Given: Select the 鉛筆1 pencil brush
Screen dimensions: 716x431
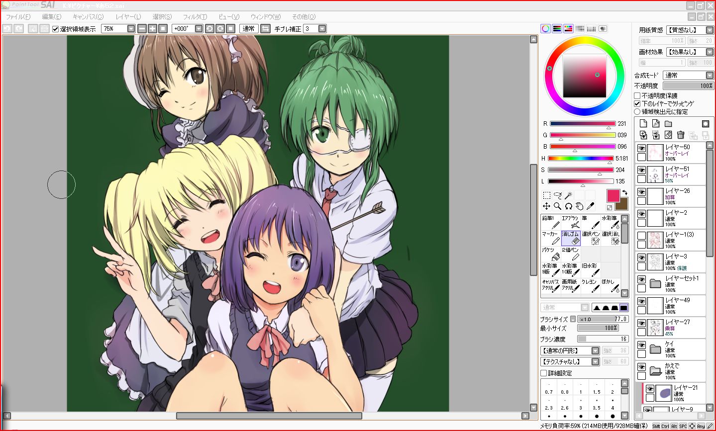Looking at the screenshot, I should click(x=551, y=222).
